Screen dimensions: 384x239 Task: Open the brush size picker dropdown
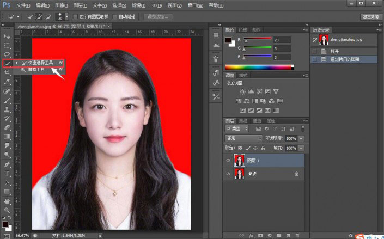(x=66, y=17)
